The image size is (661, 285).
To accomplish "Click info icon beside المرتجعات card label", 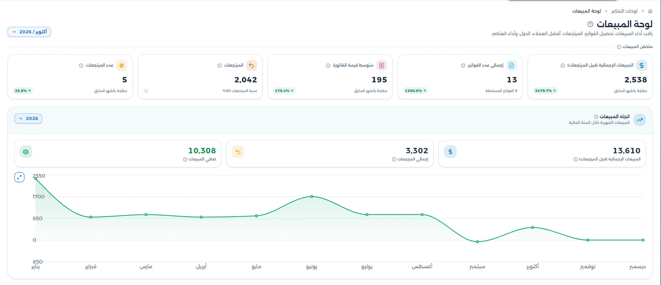I will [x=220, y=66].
